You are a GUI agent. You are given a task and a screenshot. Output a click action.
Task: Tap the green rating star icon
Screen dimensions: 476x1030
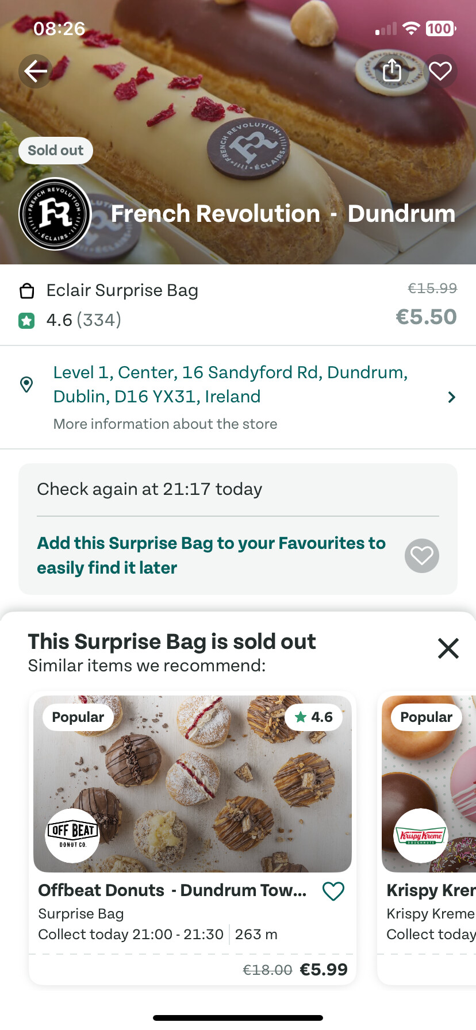26,320
